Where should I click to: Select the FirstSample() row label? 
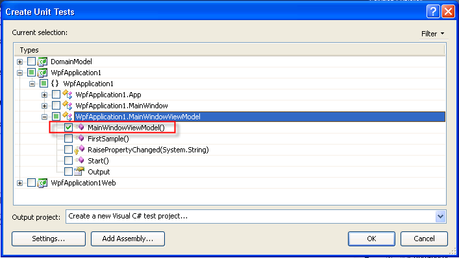[108, 139]
